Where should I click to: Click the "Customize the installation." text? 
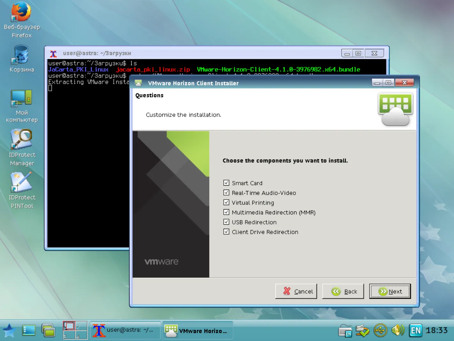pyautogui.click(x=183, y=115)
